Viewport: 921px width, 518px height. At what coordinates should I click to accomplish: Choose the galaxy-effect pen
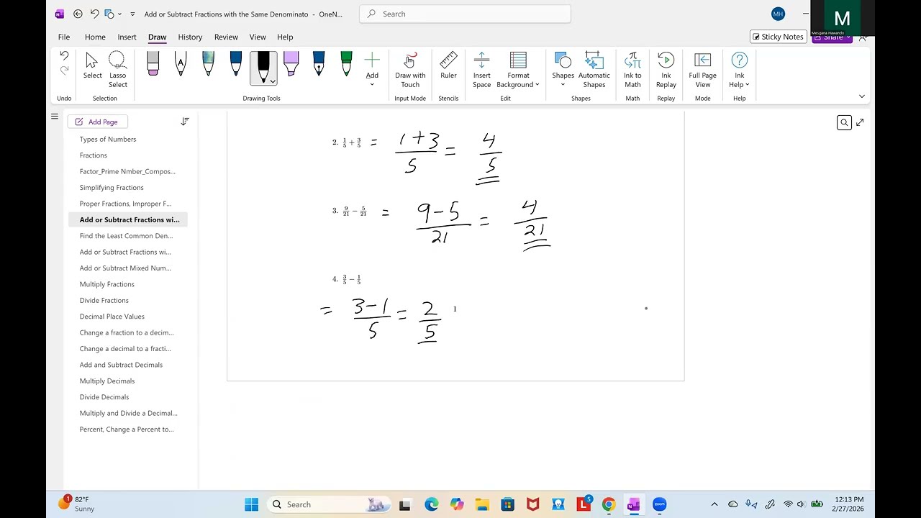[208, 64]
